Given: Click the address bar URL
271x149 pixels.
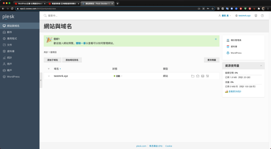Looking at the screenshot, I should tap(38, 9).
